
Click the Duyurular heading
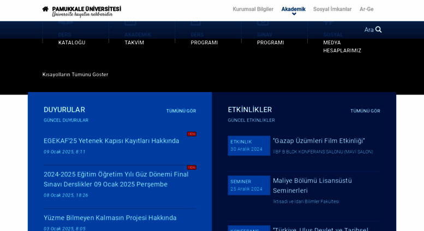[x=64, y=110]
